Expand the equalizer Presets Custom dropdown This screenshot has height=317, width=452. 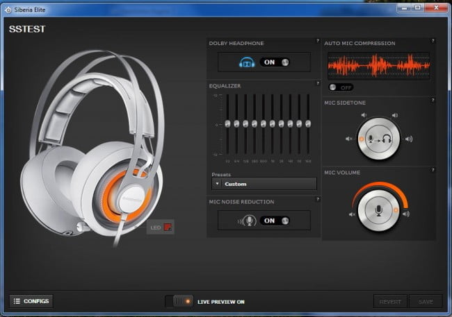[x=264, y=184]
